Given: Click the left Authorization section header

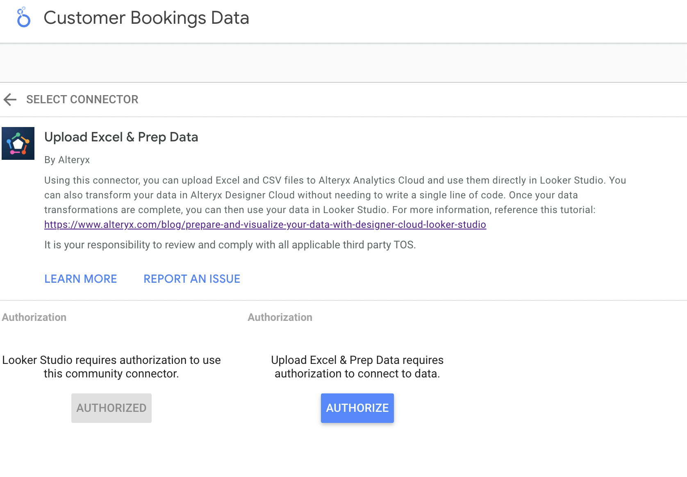Looking at the screenshot, I should click(34, 317).
